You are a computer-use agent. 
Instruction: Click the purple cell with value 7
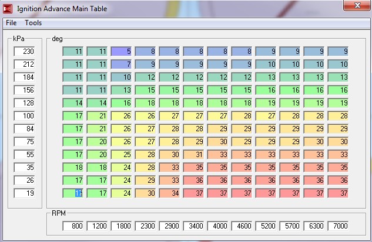121,64
